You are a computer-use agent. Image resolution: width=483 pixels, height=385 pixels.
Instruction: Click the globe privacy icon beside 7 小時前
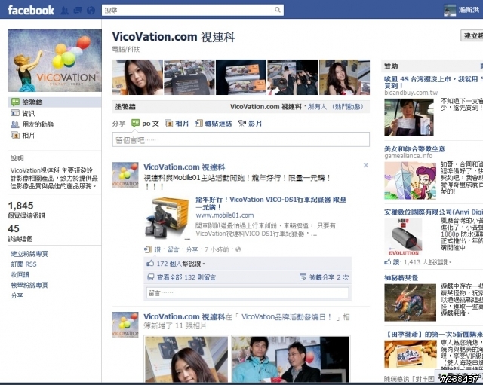click(x=238, y=249)
